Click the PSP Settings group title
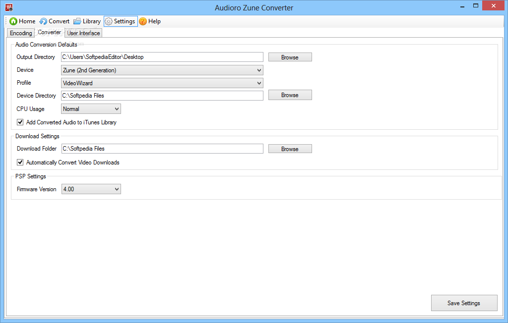Screen dimensions: 508x323 coord(31,176)
